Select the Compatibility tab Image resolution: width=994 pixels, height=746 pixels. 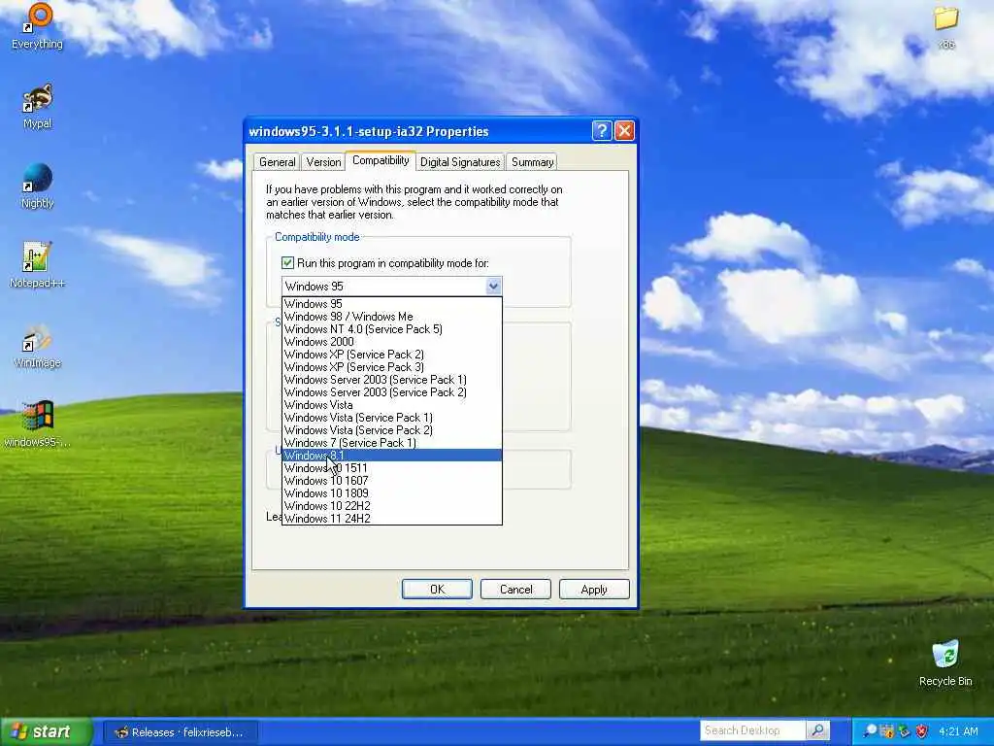coord(381,160)
